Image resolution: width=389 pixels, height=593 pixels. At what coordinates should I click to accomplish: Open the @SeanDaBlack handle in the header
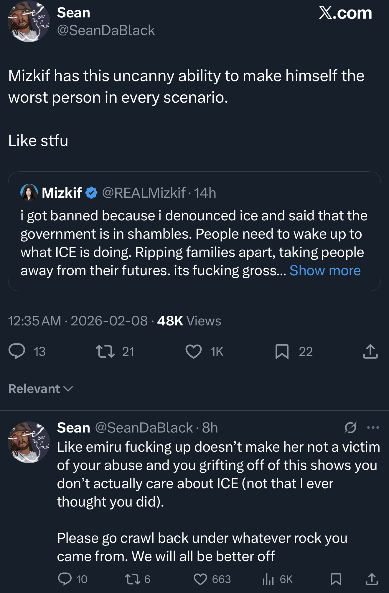pos(106,30)
